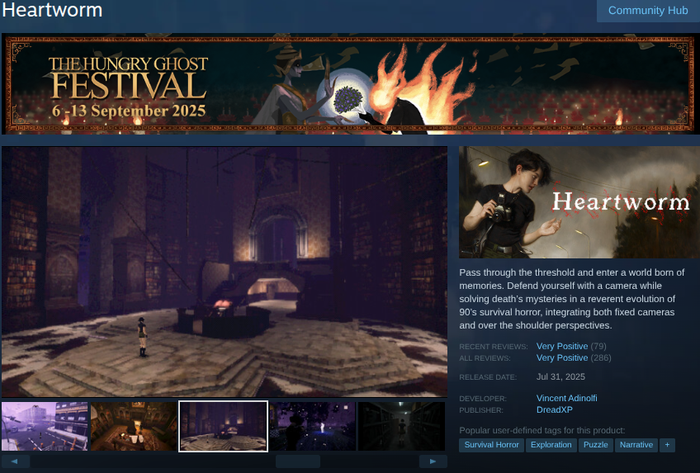This screenshot has height=473, width=700.
Task: Select the Narrative tag
Action: pyautogui.click(x=636, y=445)
